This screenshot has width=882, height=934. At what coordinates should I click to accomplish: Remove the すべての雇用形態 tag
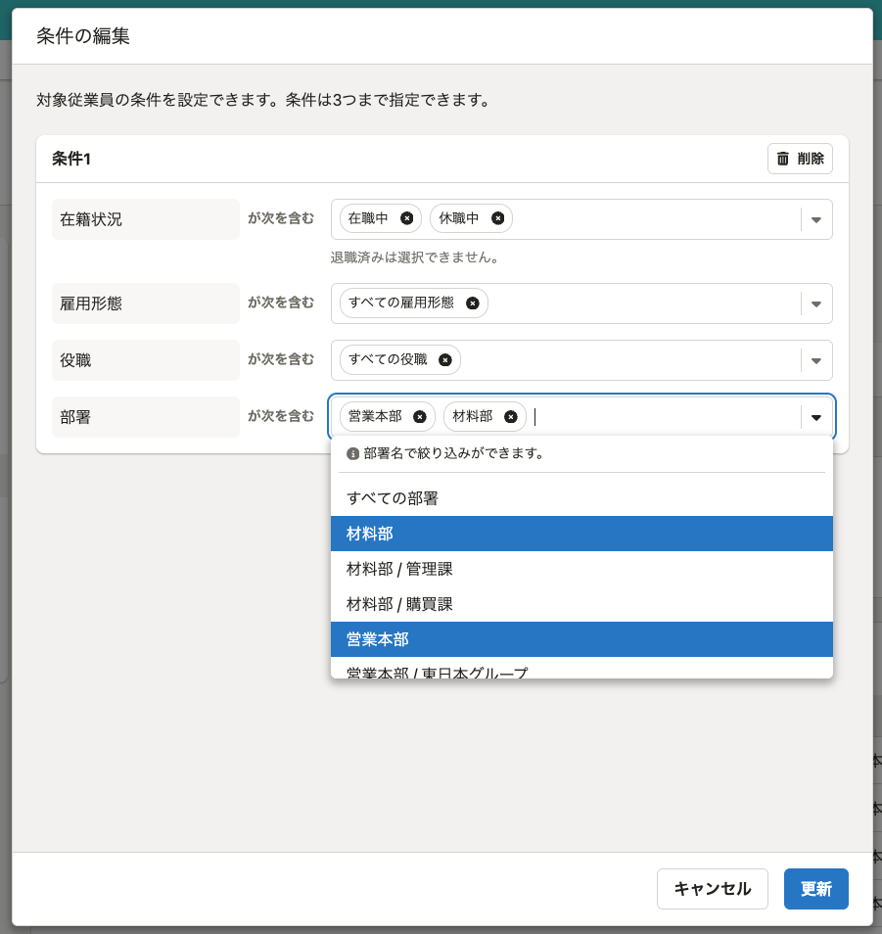[x=473, y=304]
